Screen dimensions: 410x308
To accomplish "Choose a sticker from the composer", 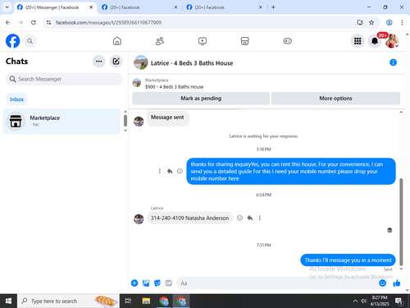I will (157, 283).
